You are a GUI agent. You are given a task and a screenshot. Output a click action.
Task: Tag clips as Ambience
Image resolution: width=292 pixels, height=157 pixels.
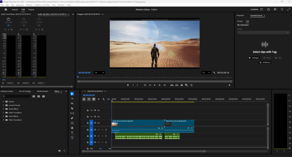pos(265,62)
